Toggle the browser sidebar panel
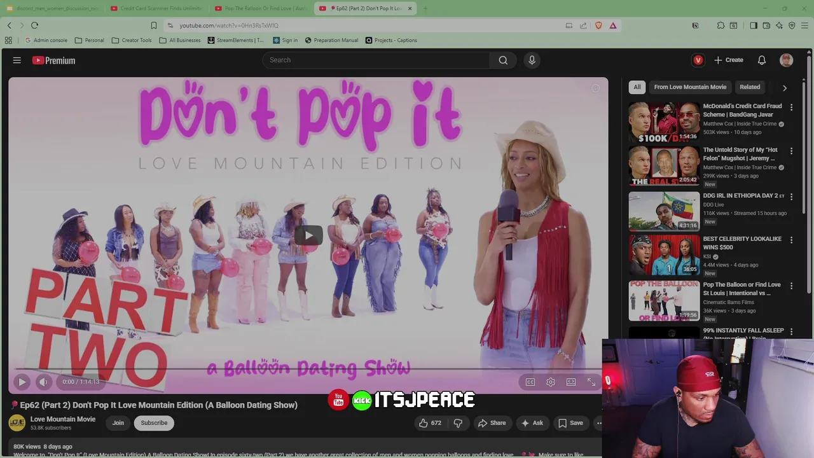Viewport: 814px width, 458px height. 754,25
